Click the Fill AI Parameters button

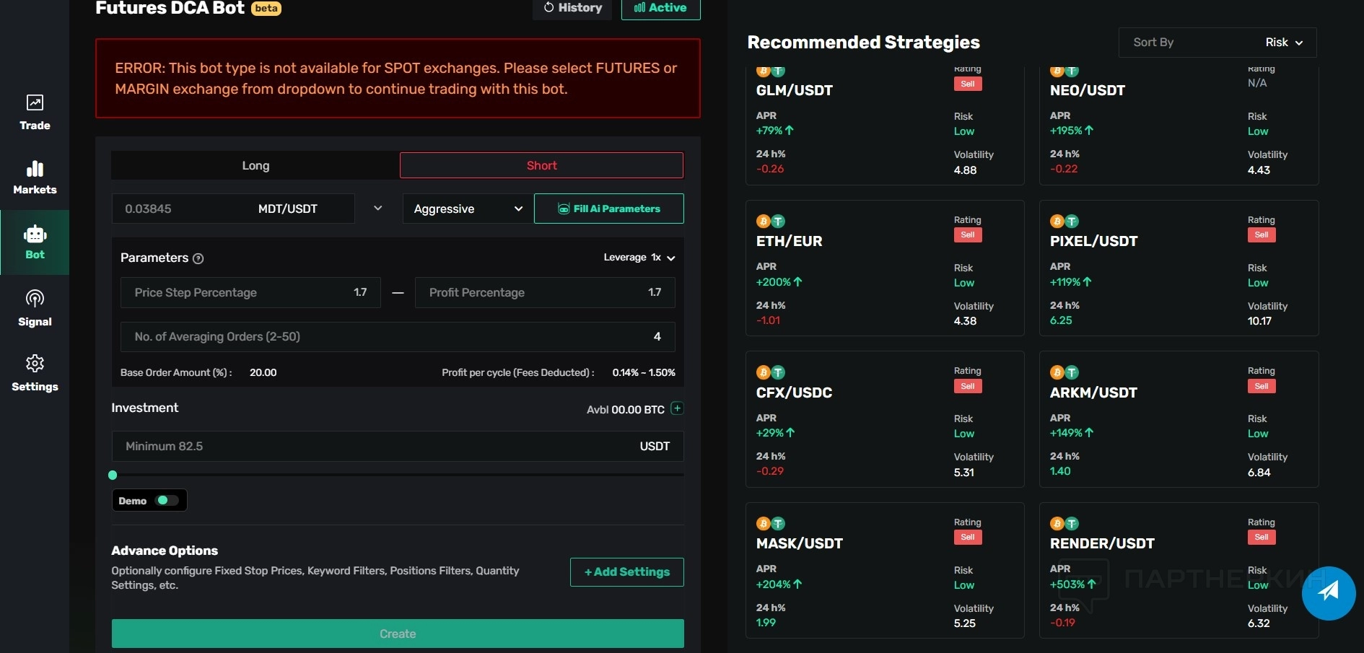coord(608,209)
